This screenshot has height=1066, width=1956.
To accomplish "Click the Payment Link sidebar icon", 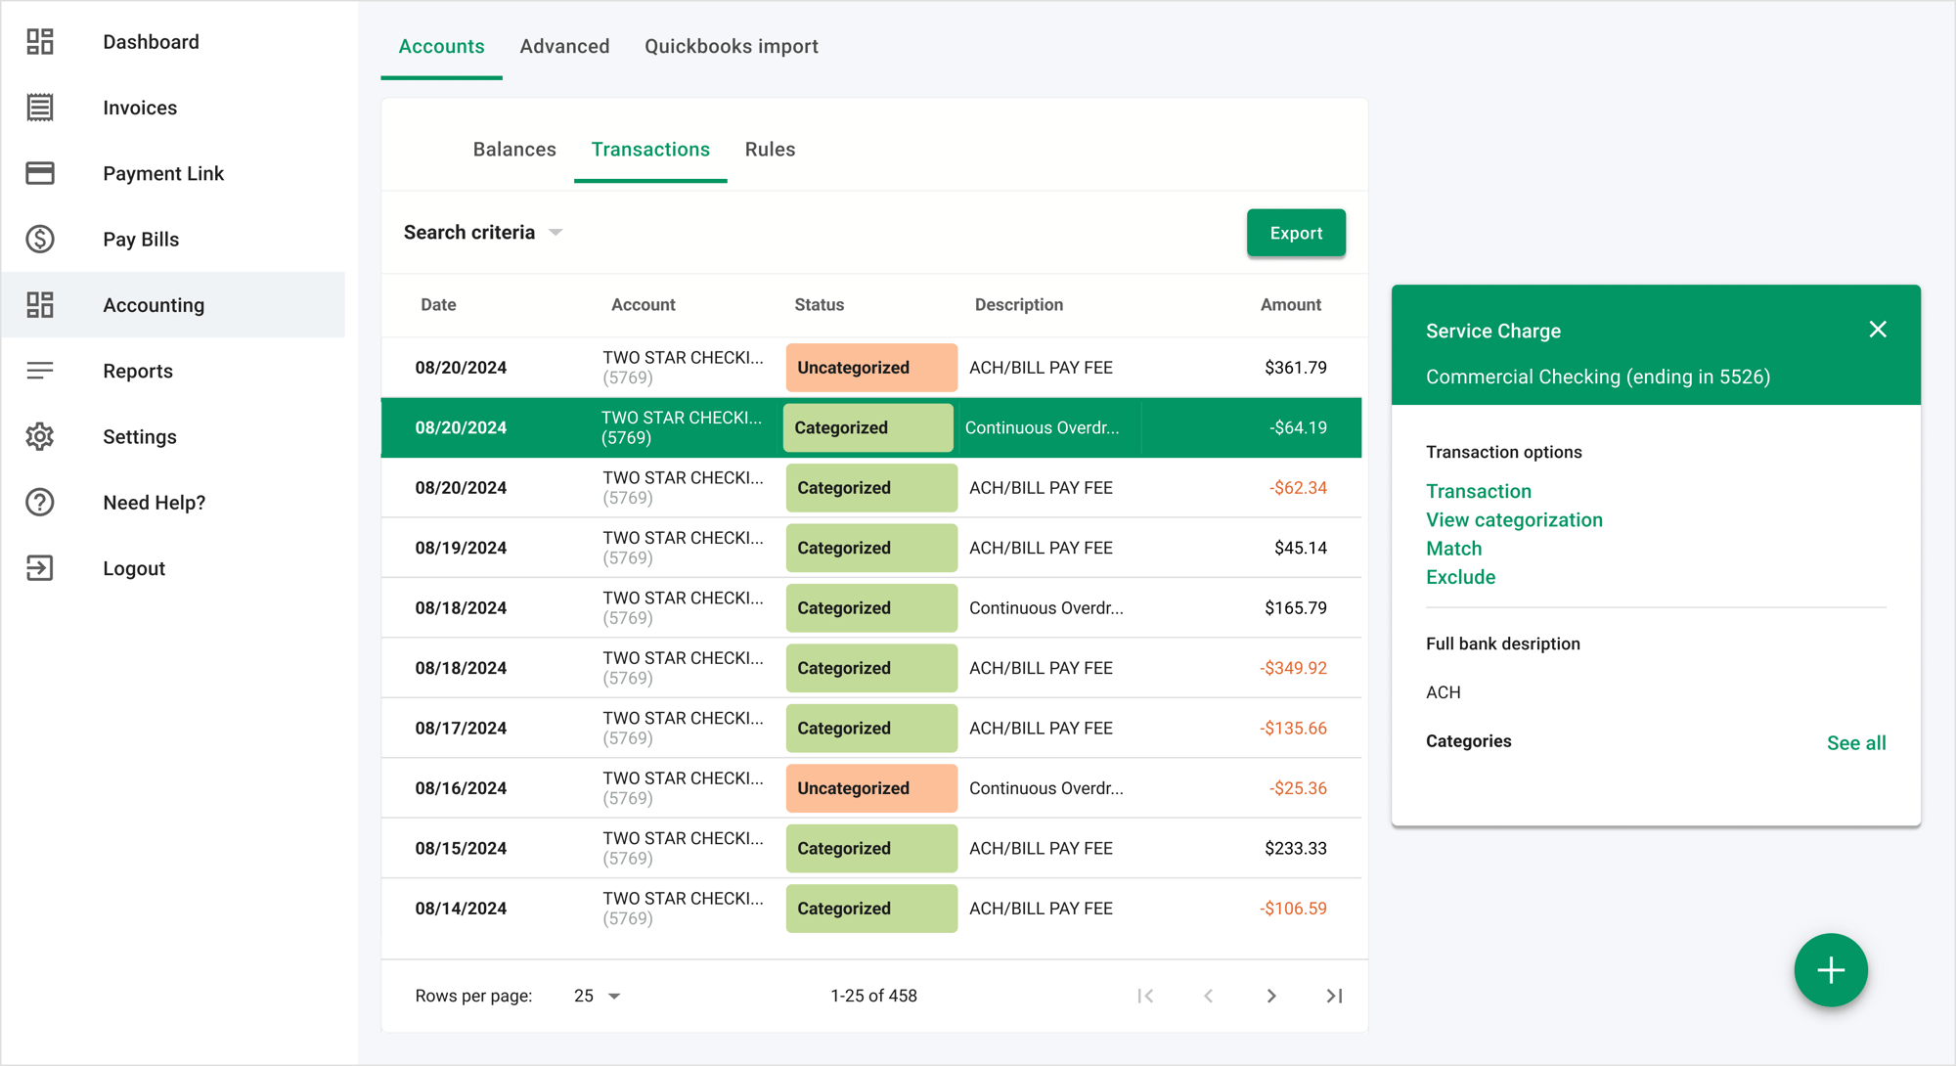I will [x=39, y=173].
